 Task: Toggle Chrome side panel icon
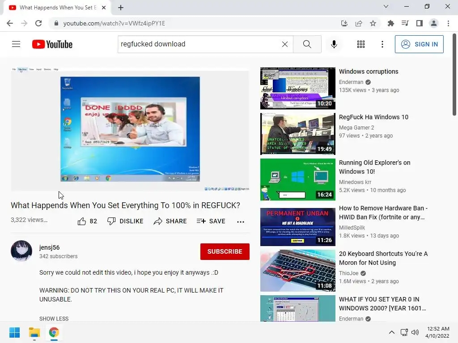click(419, 23)
